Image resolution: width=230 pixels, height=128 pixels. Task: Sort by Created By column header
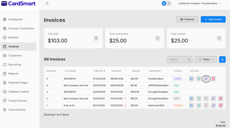155,71
